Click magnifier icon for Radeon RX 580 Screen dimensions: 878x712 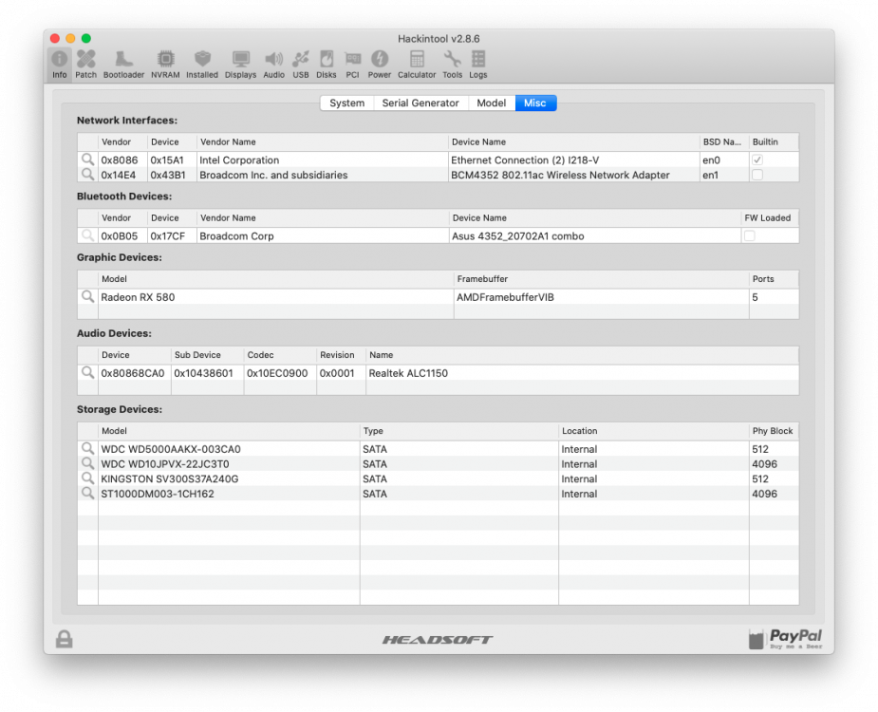tap(87, 296)
